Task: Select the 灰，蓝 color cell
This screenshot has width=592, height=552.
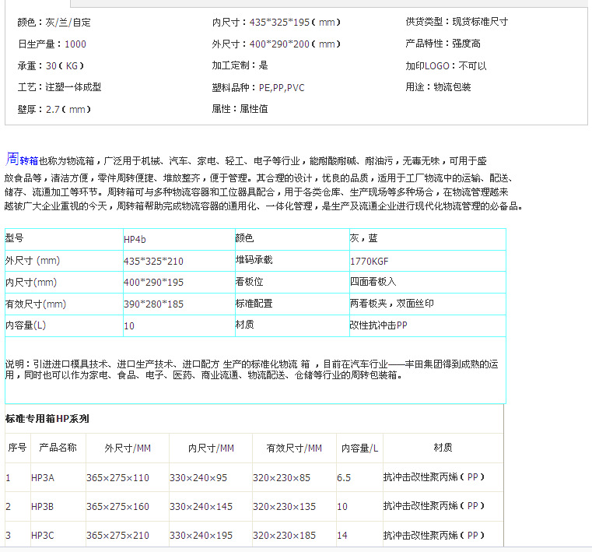Action: pyautogui.click(x=428, y=240)
